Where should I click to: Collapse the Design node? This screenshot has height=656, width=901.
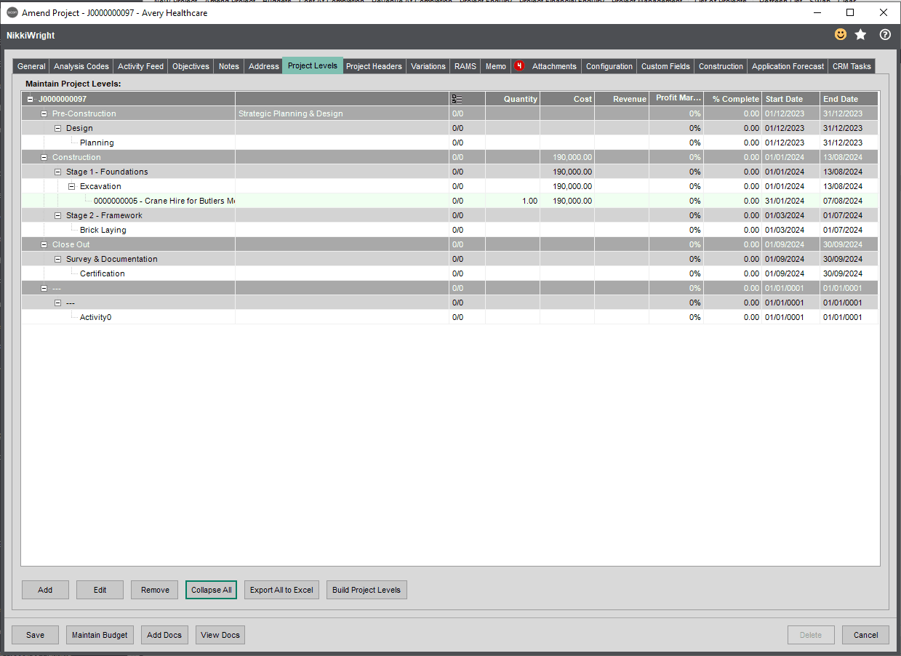[x=58, y=128]
